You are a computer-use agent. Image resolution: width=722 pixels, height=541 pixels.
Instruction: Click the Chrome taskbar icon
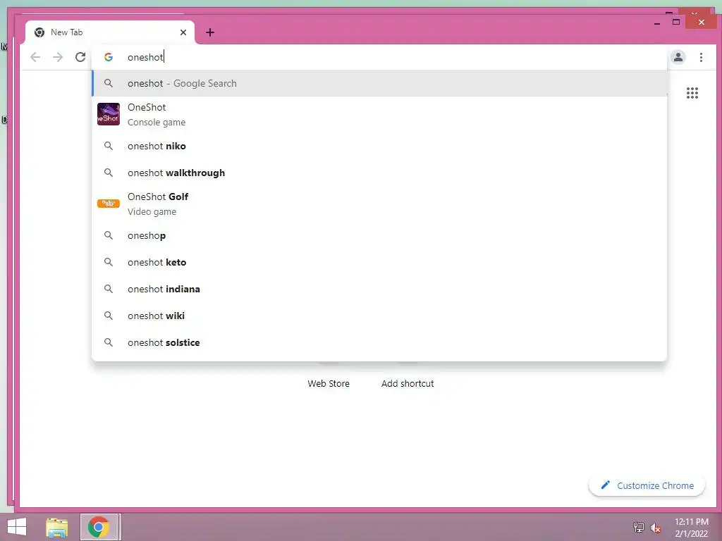pos(99,527)
